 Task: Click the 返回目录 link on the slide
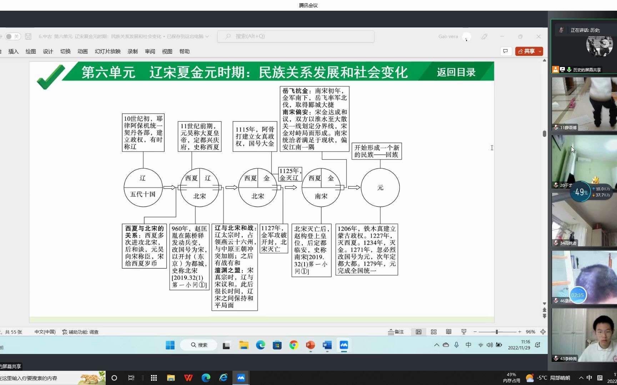(456, 72)
